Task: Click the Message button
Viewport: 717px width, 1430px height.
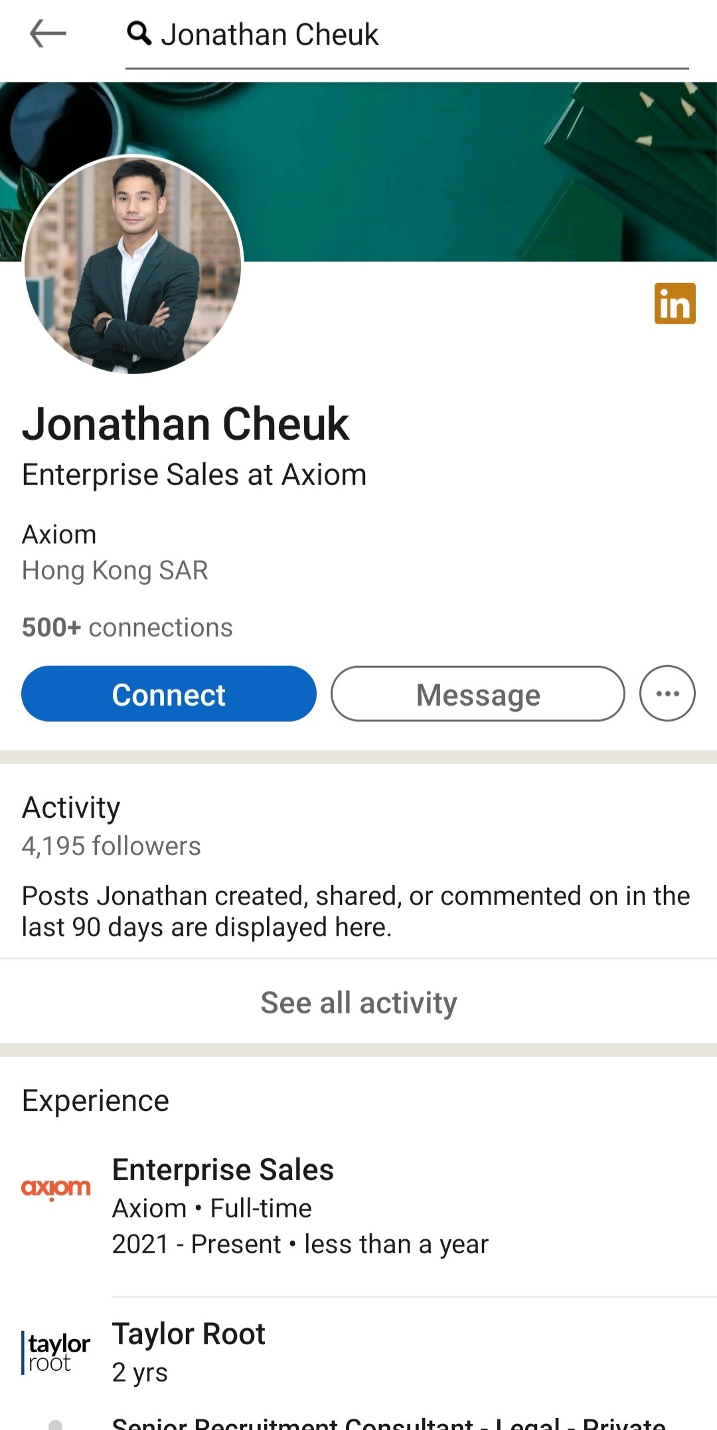Action: pyautogui.click(x=478, y=694)
